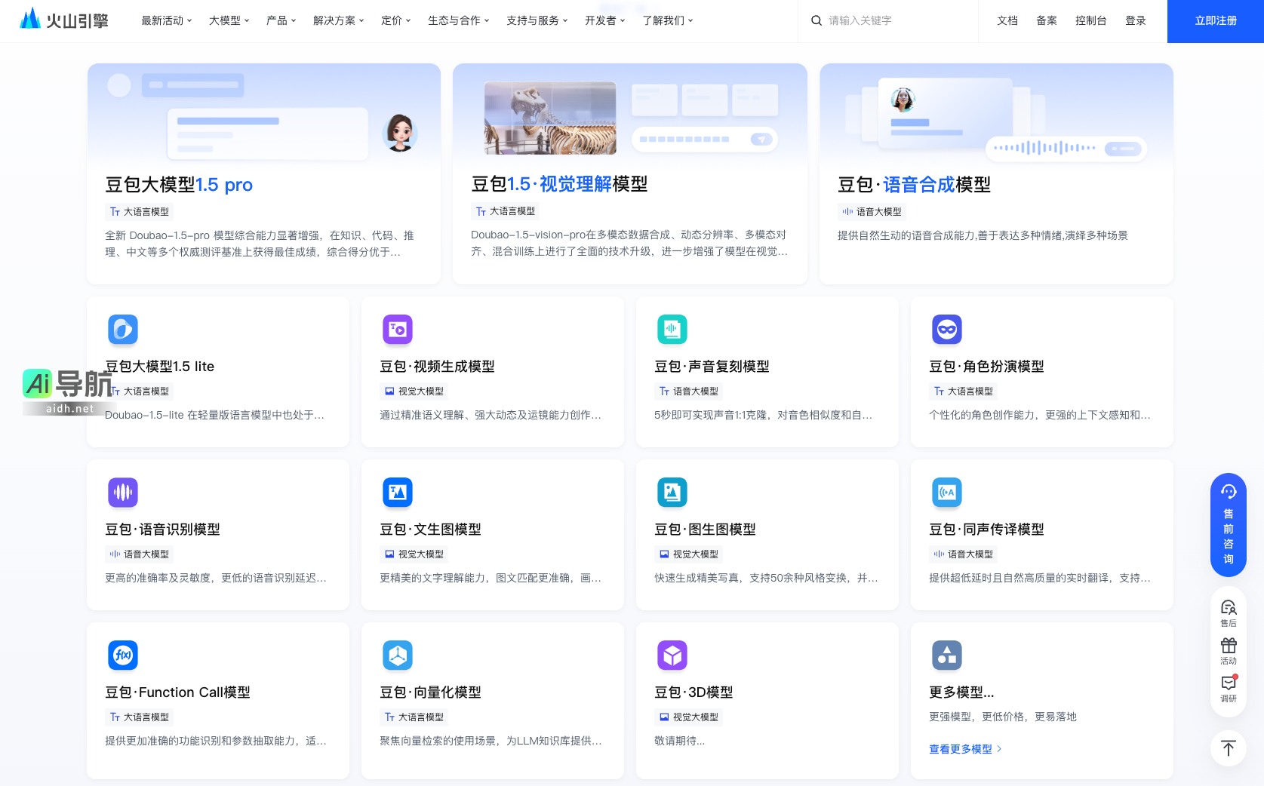Open the 控制台 menu item

click(1090, 20)
